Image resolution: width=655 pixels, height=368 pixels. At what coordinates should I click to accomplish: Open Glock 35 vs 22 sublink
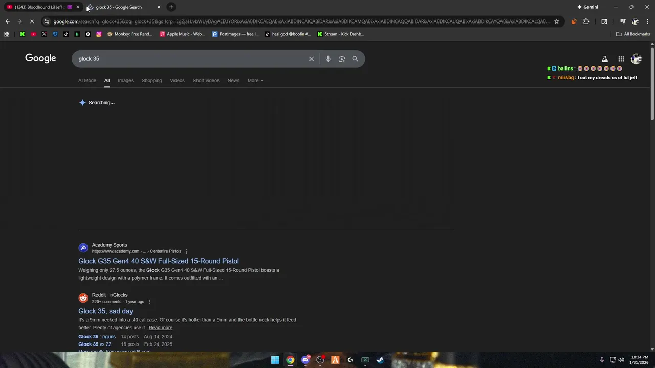[95, 344]
